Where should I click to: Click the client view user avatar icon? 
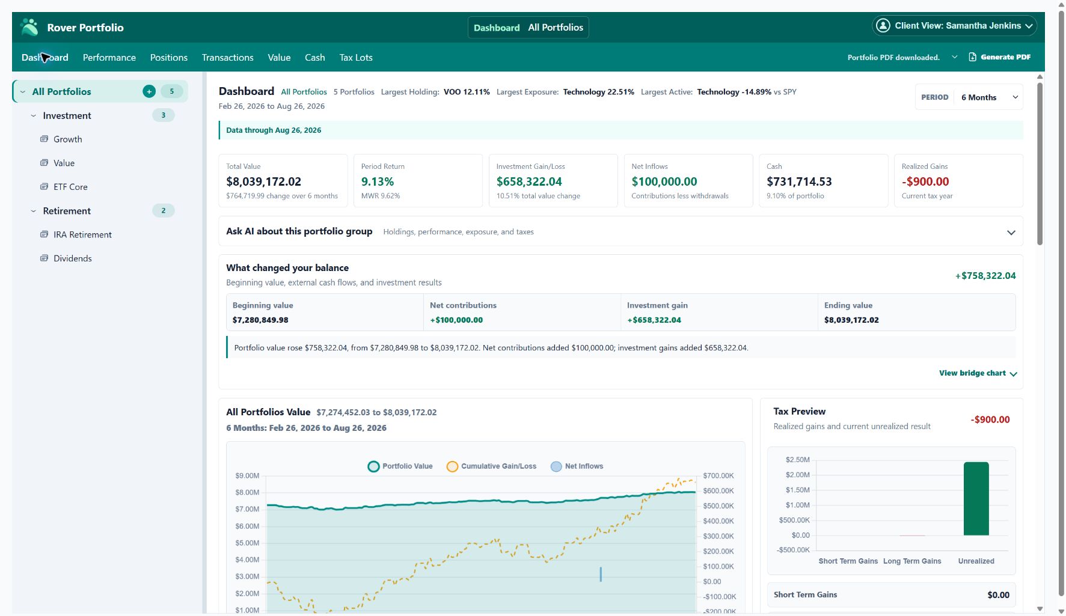coord(883,26)
